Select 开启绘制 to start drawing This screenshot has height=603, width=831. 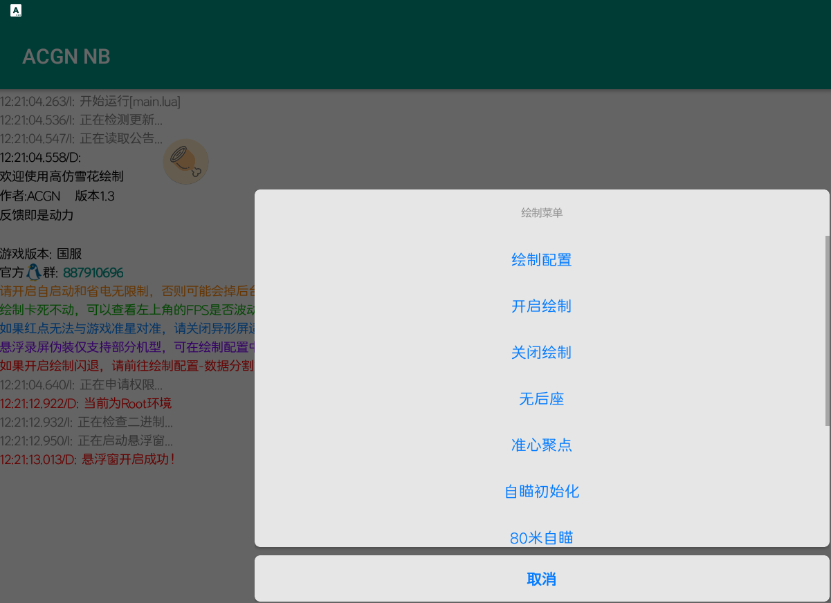pos(541,306)
